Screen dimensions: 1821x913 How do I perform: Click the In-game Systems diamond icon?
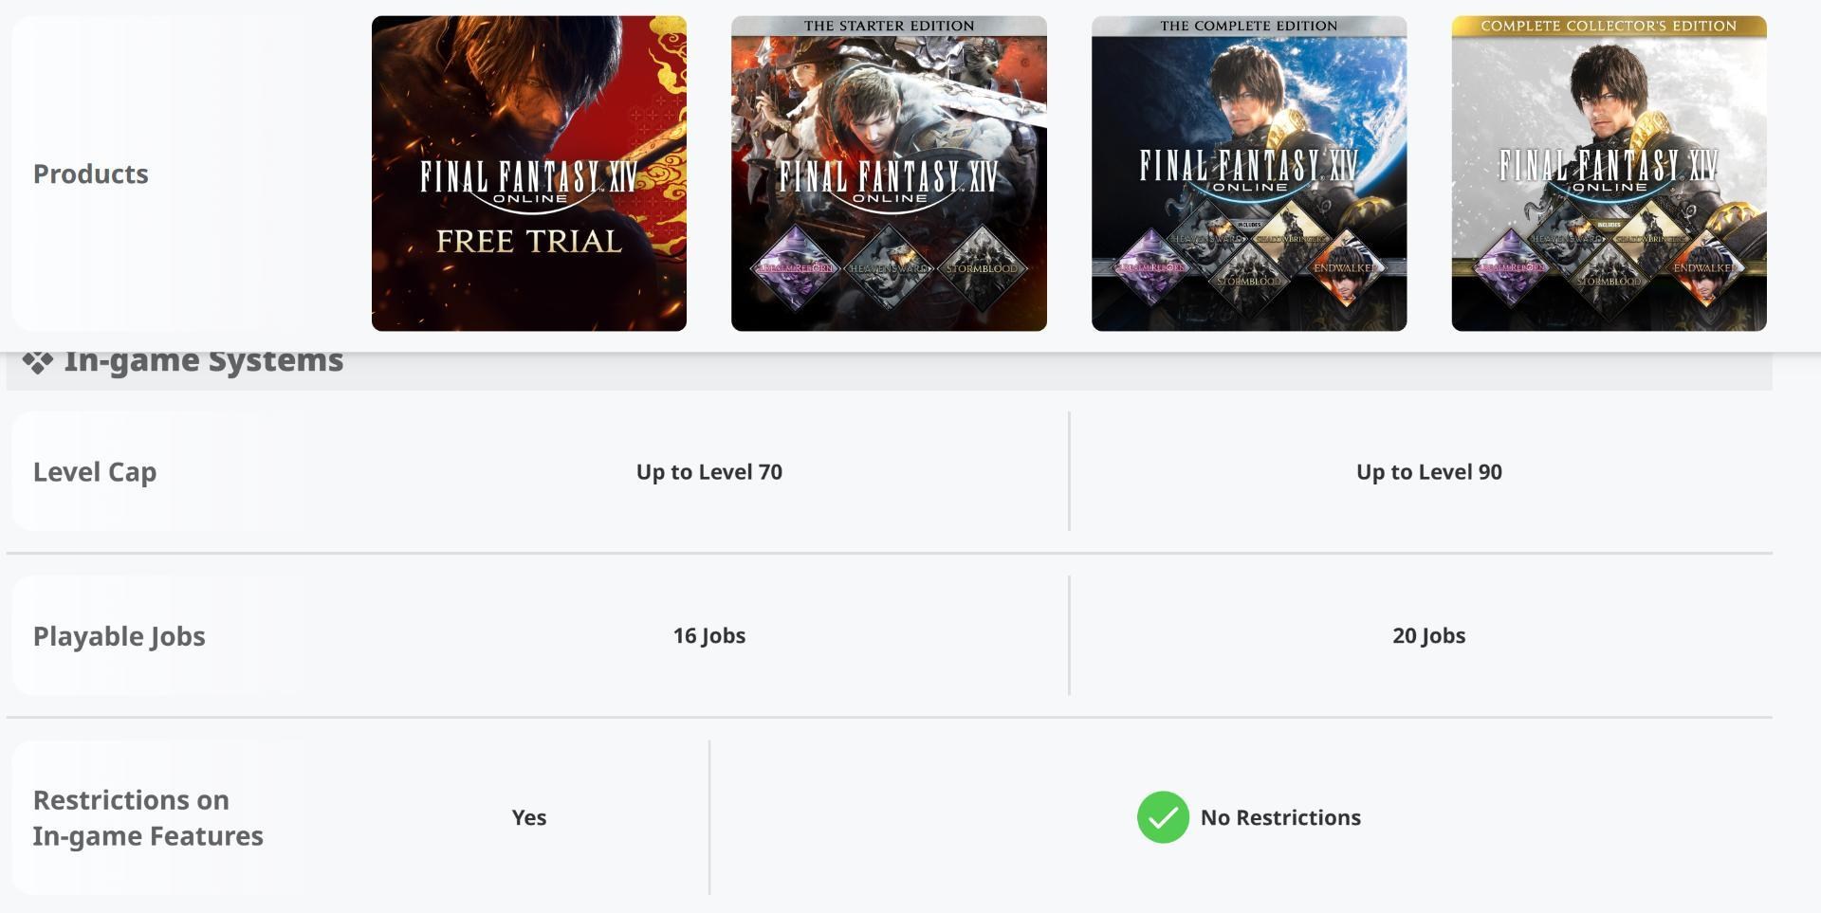pos(38,361)
